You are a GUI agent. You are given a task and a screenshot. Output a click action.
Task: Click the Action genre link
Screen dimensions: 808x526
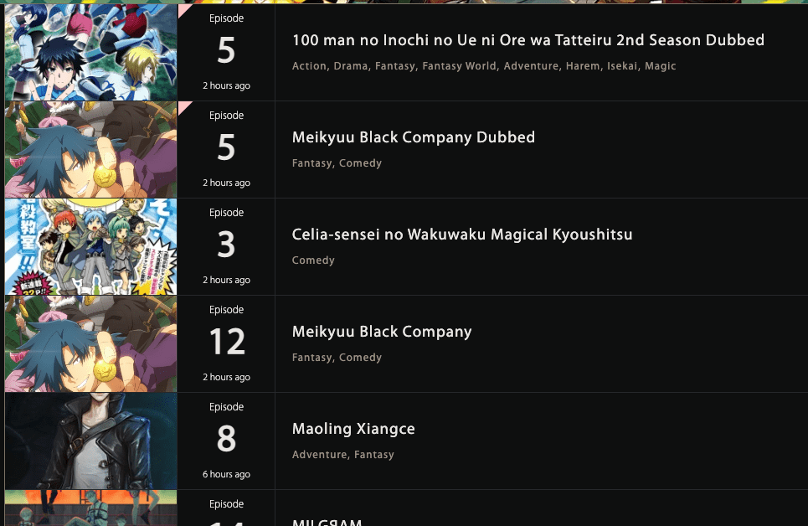click(309, 66)
